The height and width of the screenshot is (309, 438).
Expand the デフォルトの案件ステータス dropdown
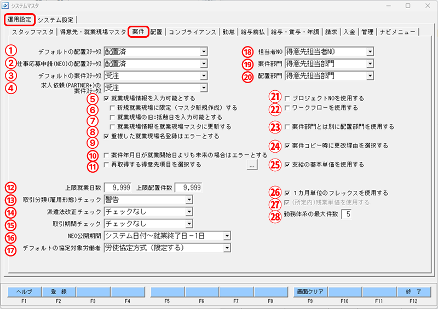click(204, 75)
